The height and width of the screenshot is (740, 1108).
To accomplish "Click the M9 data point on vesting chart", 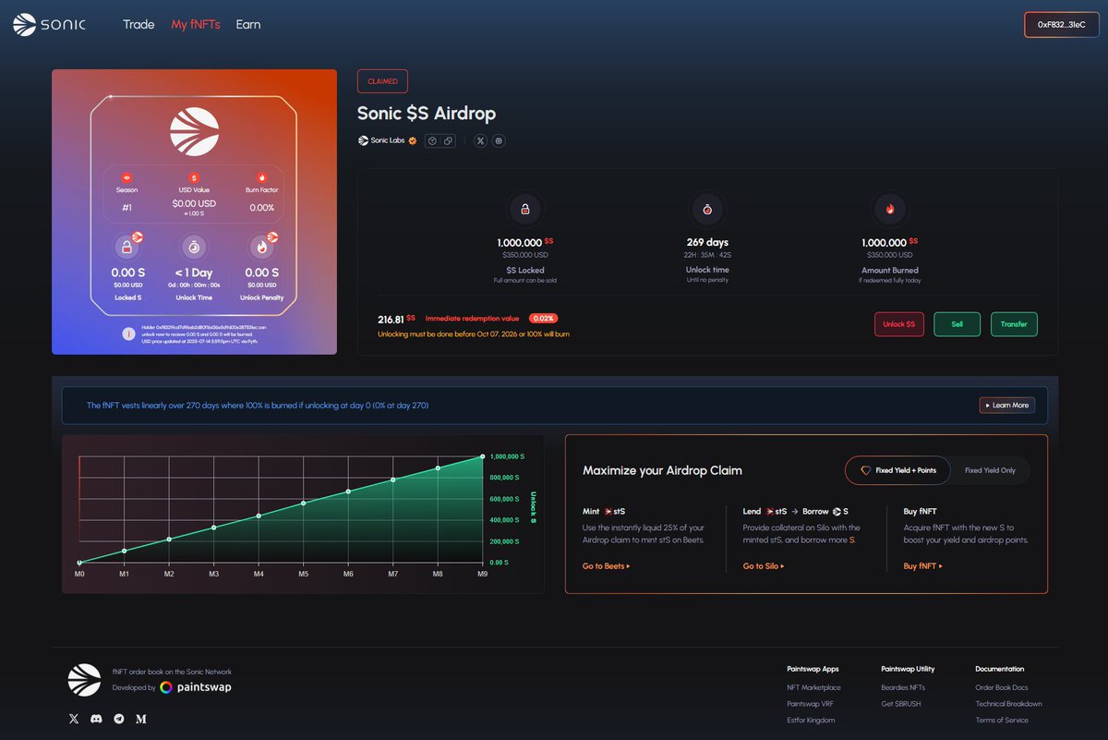I will pyautogui.click(x=482, y=456).
